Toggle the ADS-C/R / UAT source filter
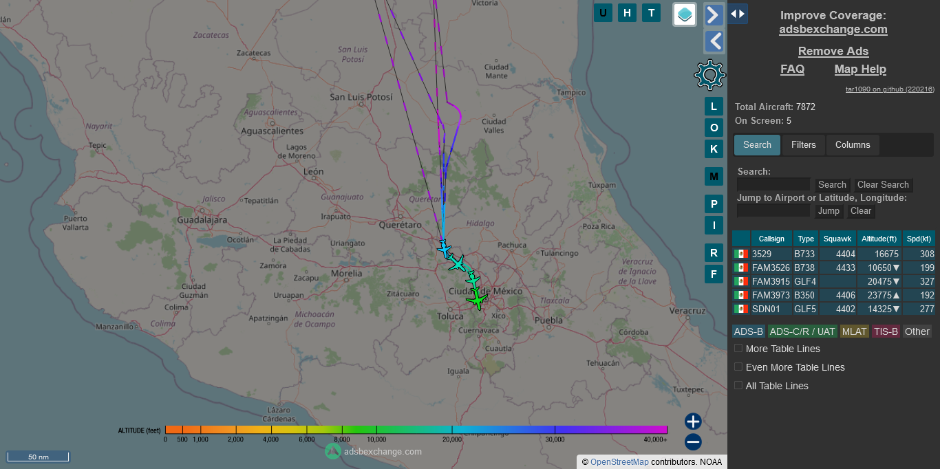940x469 pixels. 802,331
